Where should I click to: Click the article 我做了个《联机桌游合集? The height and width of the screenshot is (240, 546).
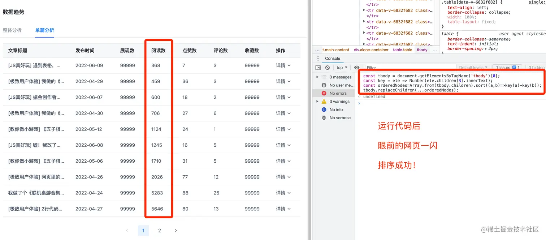(36, 193)
